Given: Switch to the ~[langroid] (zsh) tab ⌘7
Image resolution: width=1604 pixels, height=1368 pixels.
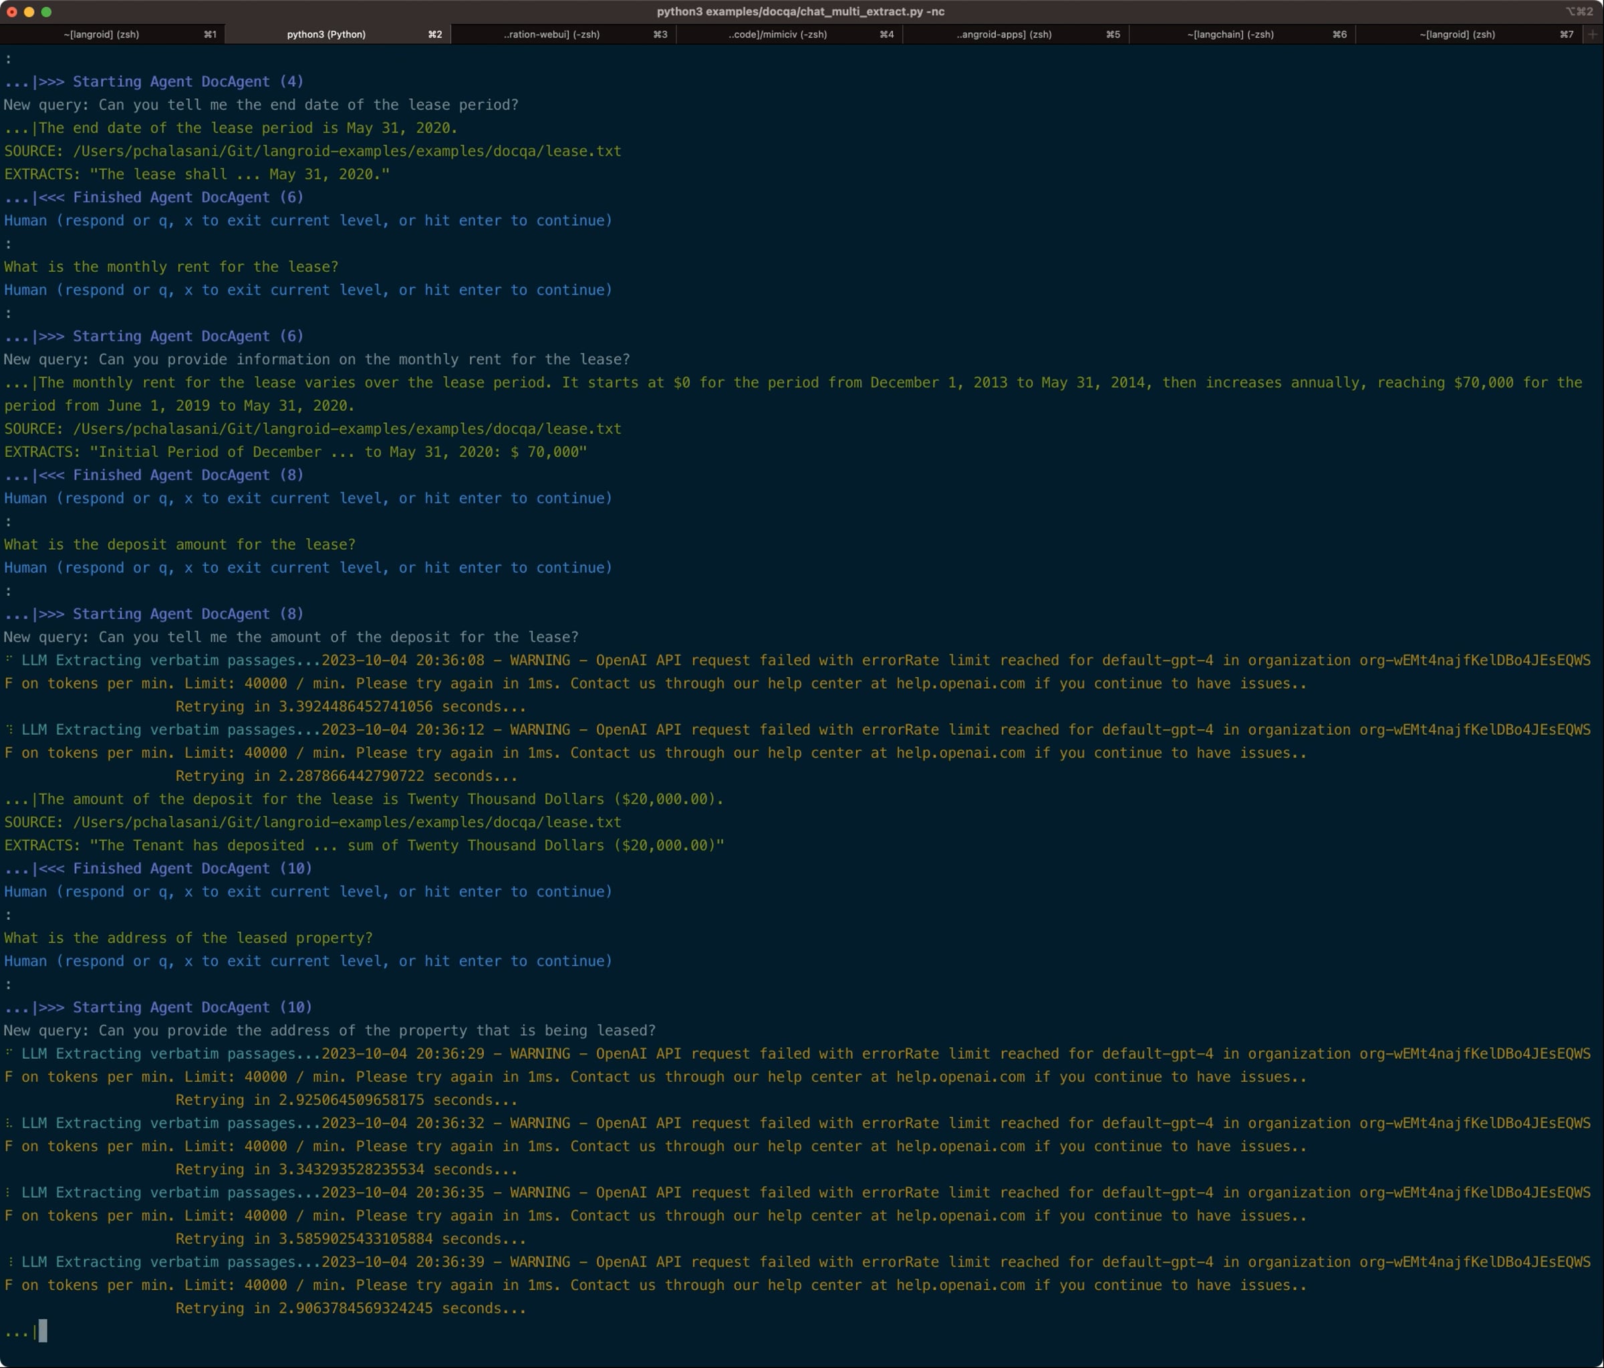Looking at the screenshot, I should pos(1469,34).
